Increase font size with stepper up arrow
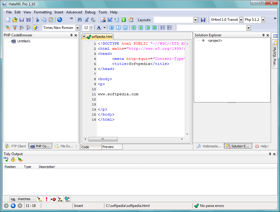 [x=91, y=26]
